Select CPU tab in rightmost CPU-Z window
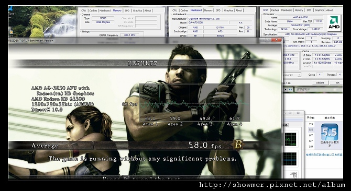351x191 pixels. click(x=265, y=10)
